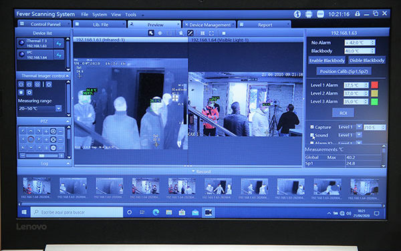Open File Explorer from the taskbar
This screenshot has width=401, height=251.
(169, 212)
